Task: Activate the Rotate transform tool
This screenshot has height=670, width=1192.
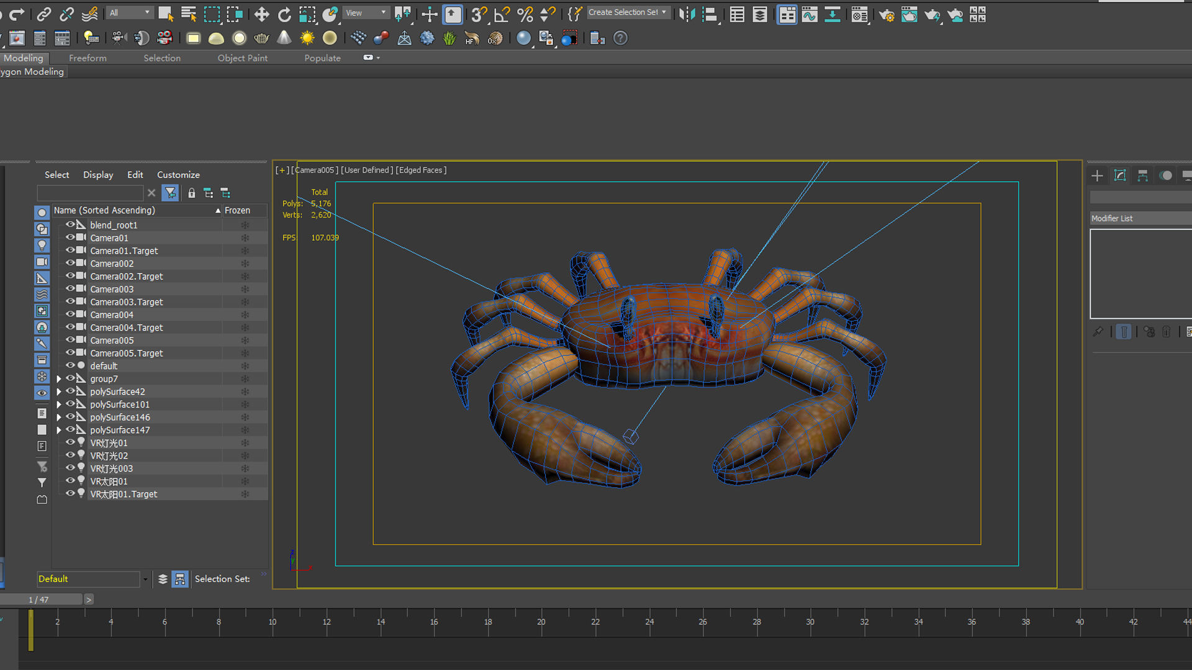Action: [284, 15]
